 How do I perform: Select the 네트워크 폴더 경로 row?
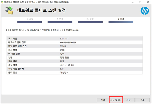pos(75,42)
